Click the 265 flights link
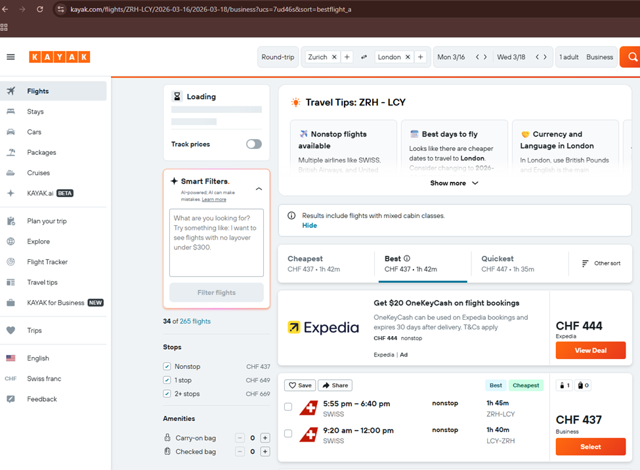Image resolution: width=640 pixels, height=470 pixels. pyautogui.click(x=195, y=322)
